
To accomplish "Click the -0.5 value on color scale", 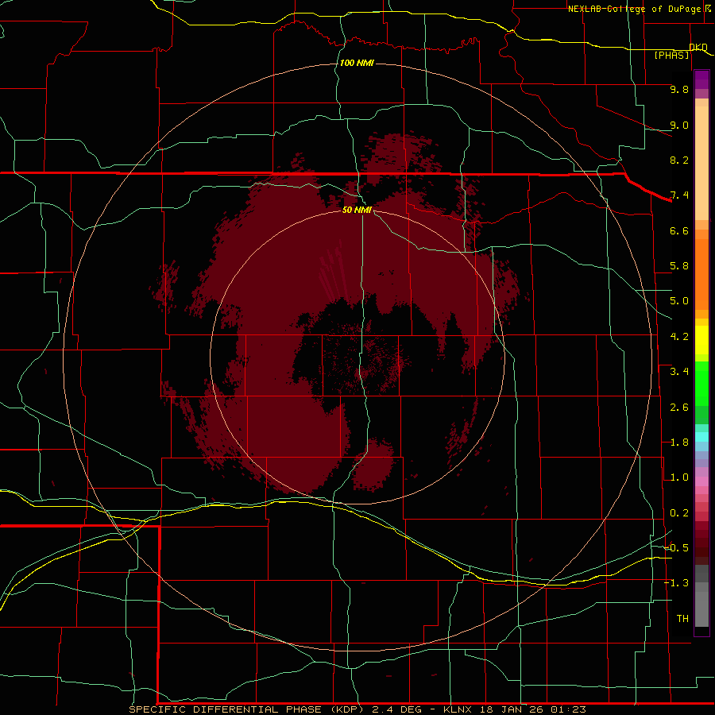I will (677, 548).
